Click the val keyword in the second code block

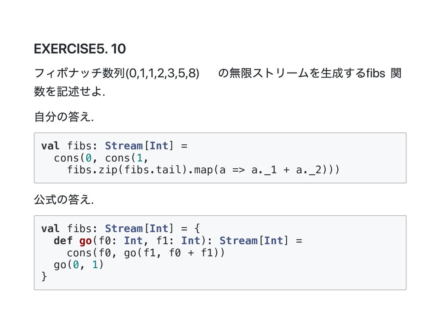50,229
